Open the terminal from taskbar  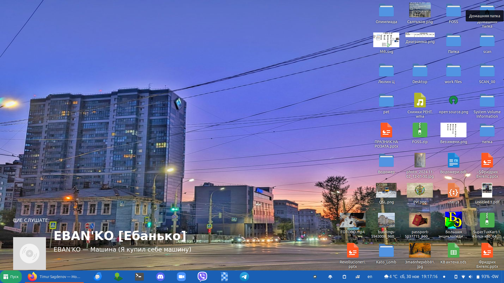click(x=139, y=277)
